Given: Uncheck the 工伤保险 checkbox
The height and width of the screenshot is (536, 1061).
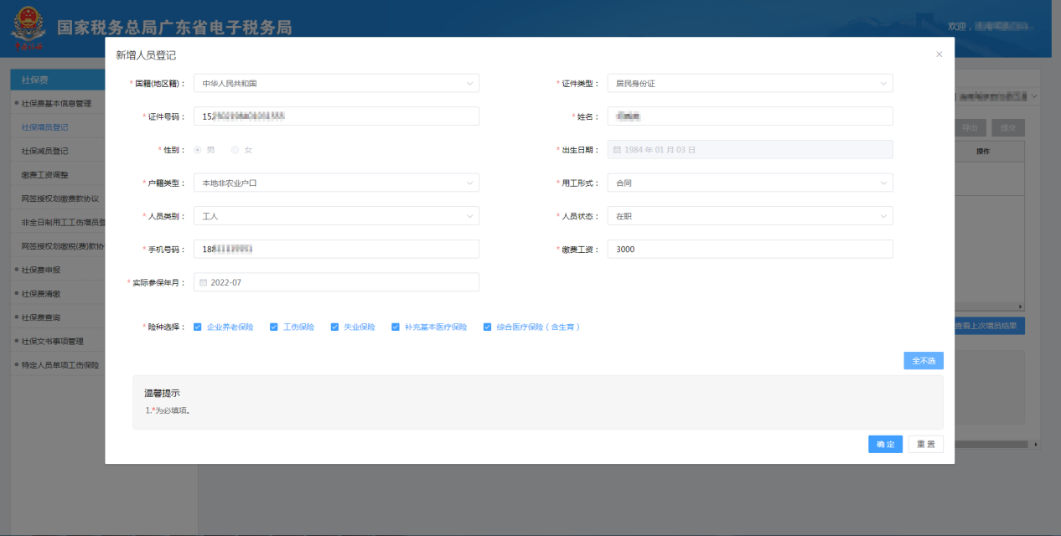Looking at the screenshot, I should 273,327.
